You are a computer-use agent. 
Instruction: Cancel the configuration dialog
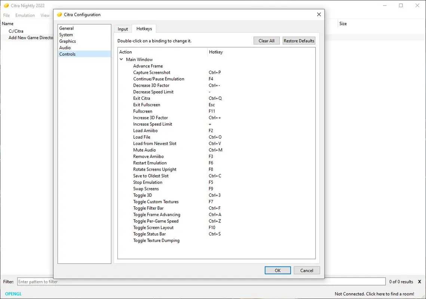pyautogui.click(x=307, y=270)
